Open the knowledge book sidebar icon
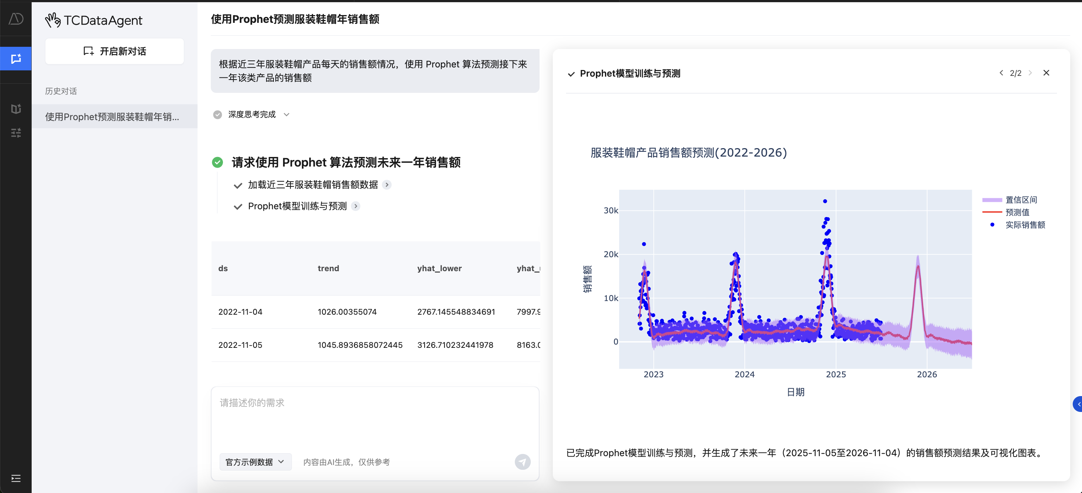This screenshot has width=1082, height=493. click(x=15, y=109)
